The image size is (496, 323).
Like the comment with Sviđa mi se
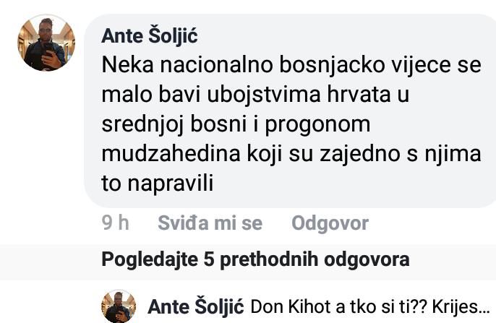(210, 223)
